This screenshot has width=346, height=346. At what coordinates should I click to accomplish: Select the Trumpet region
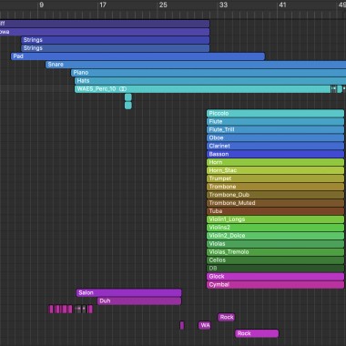coord(275,178)
